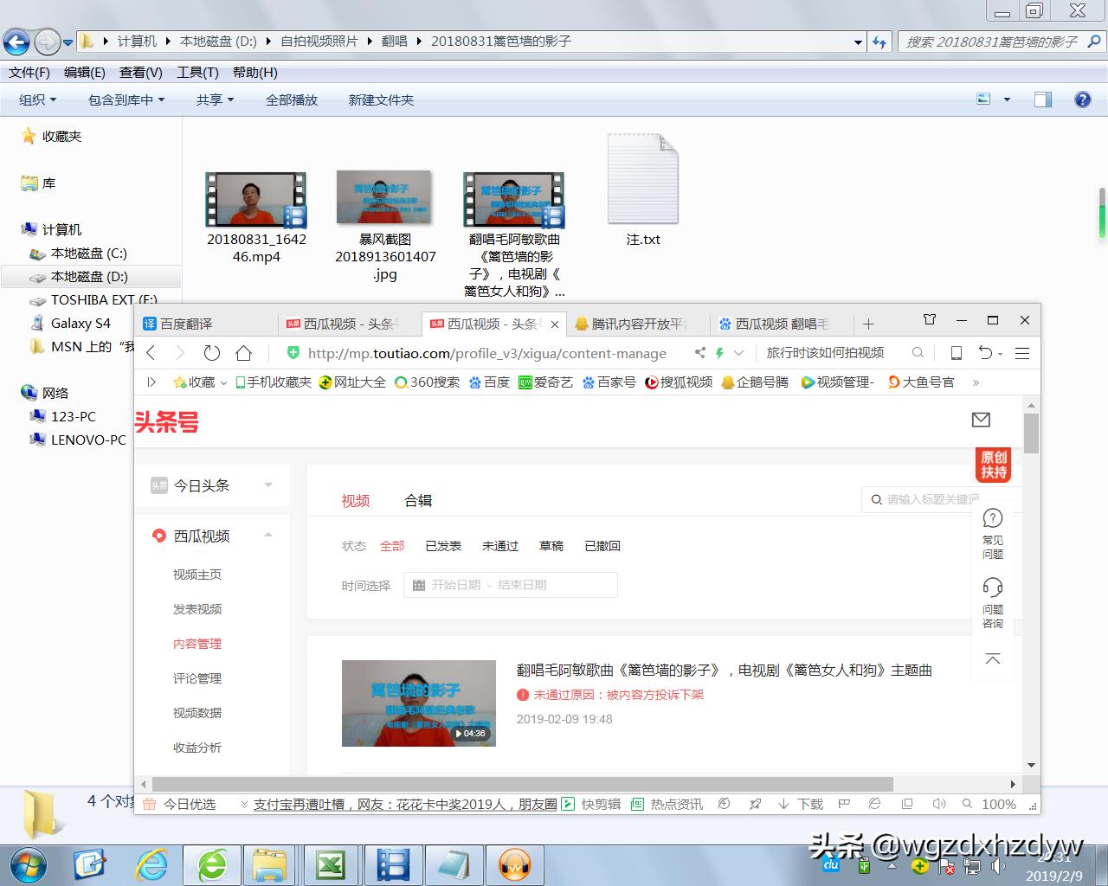Click the undo closed tab icon
The width and height of the screenshot is (1108, 886).
click(986, 353)
